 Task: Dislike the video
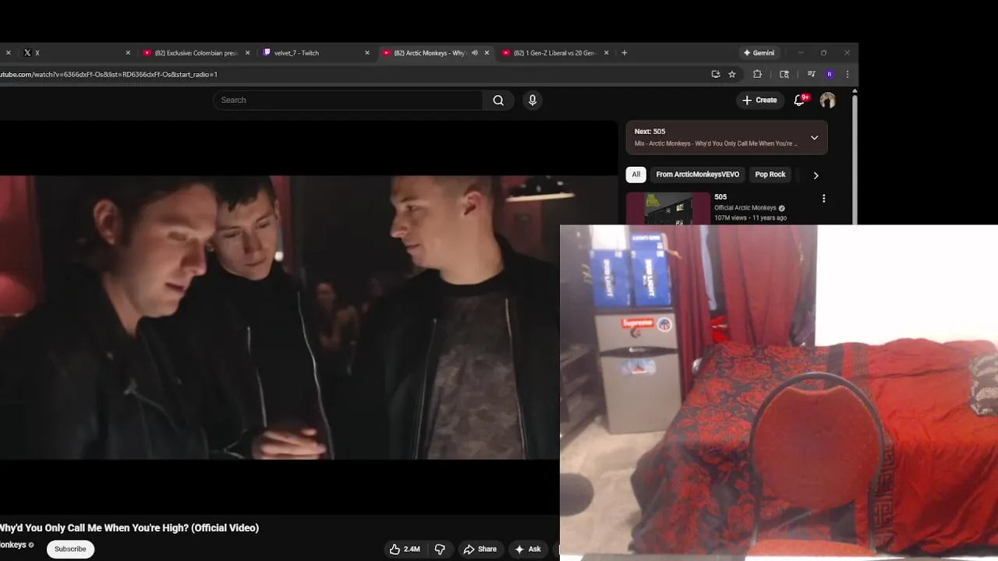point(440,549)
